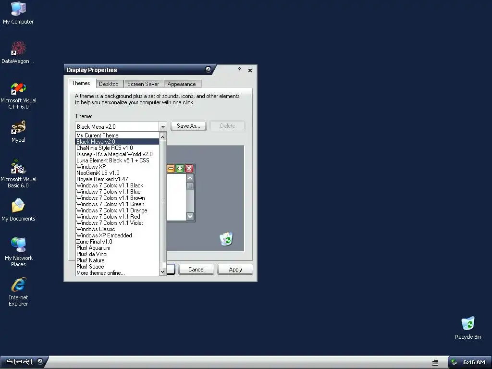The width and height of the screenshot is (492, 369).
Task: Switch to the Desktop tab
Action: 109,84
